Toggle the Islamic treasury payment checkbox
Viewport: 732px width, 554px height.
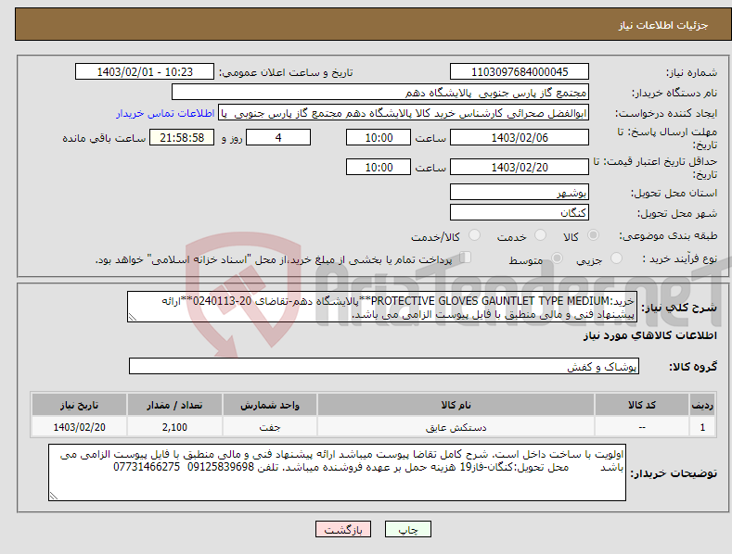point(466,257)
